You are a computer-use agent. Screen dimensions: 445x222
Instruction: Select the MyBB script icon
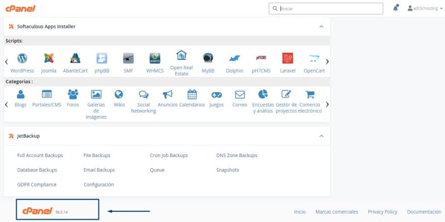point(208,58)
